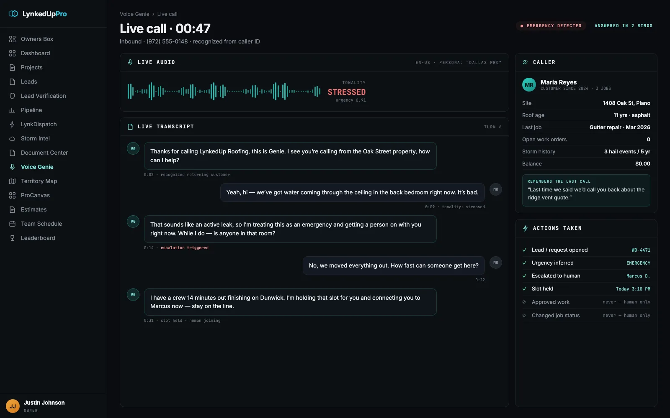
Task: Click the checkmark beside Slot held
Action: 524,289
